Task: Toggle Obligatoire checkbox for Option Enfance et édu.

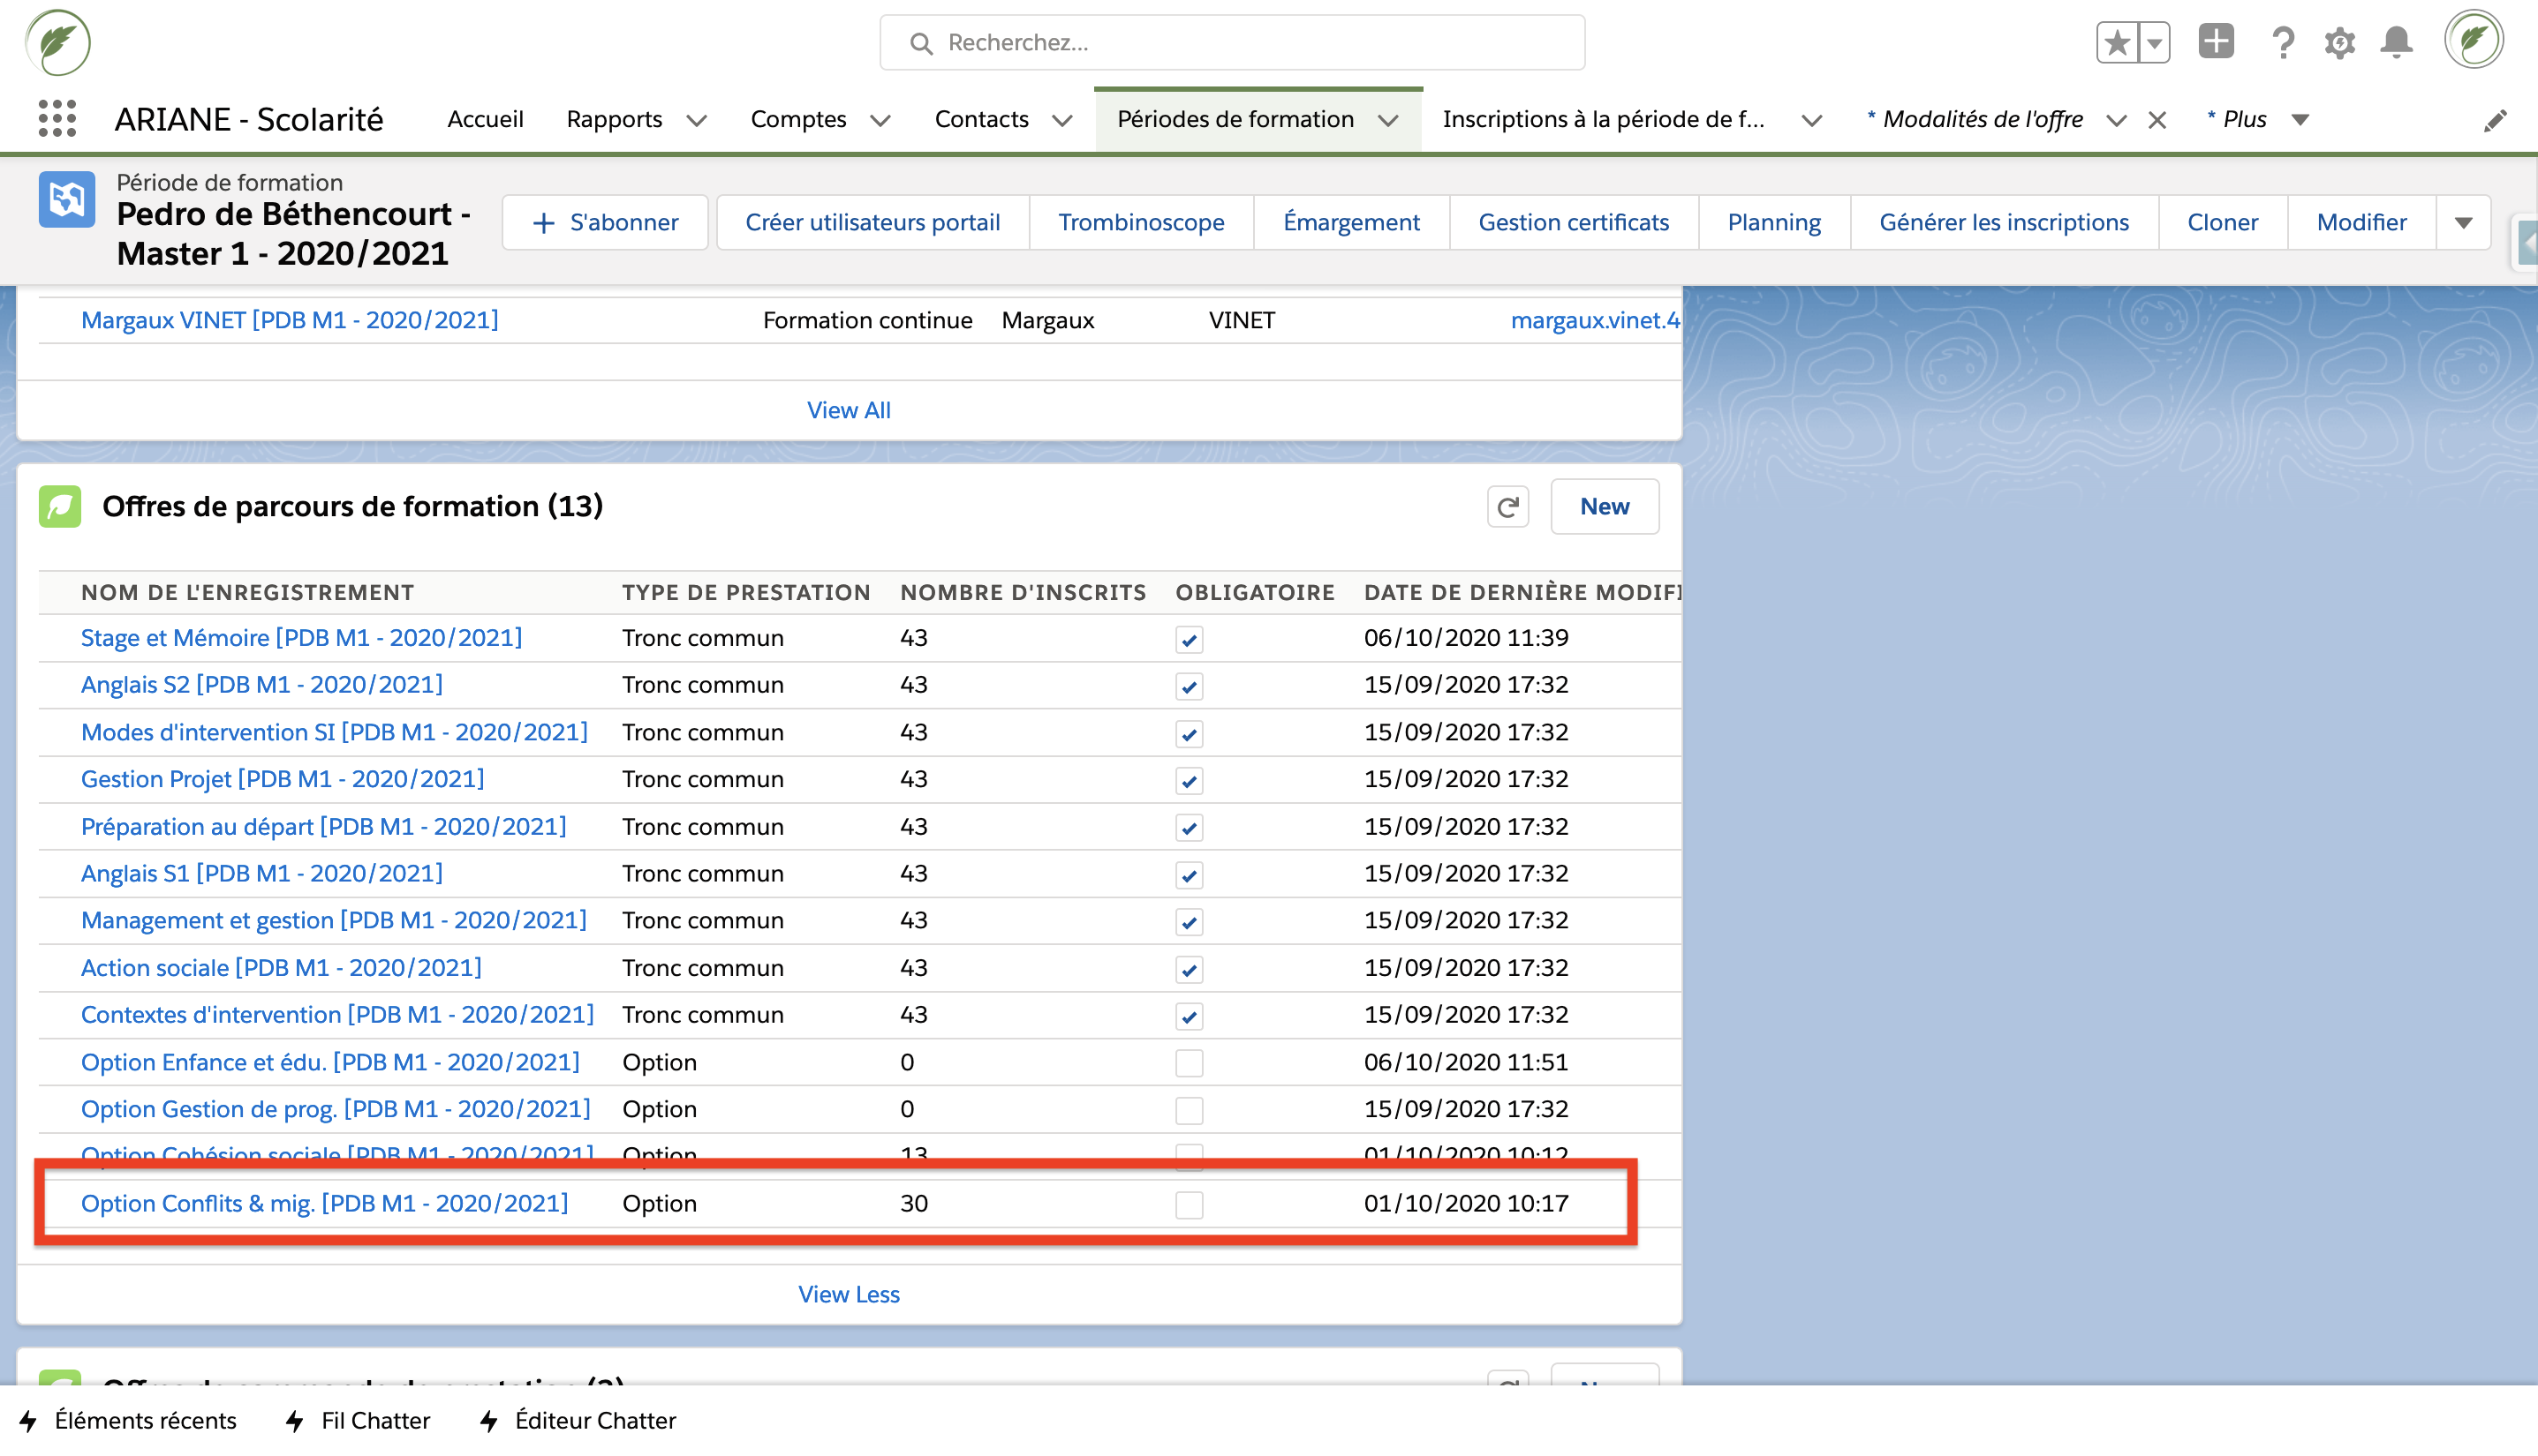Action: [1189, 1063]
